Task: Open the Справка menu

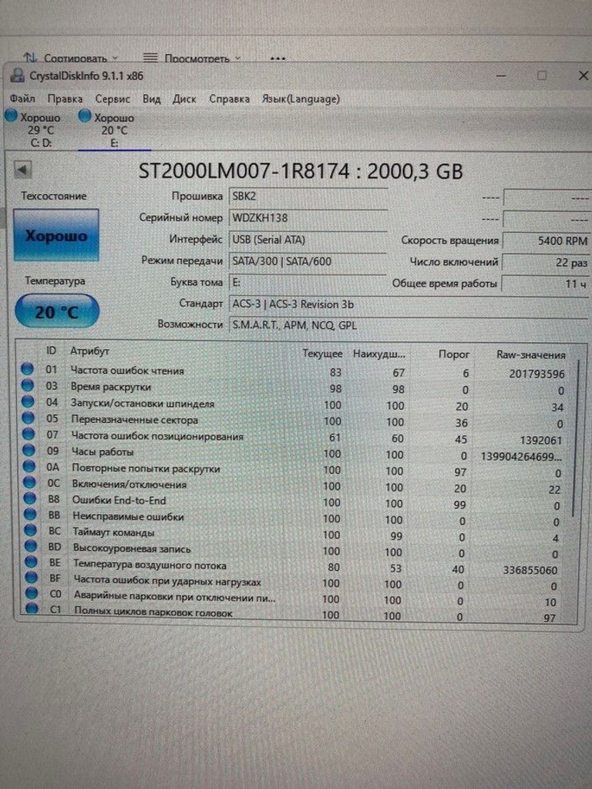Action: (x=230, y=99)
